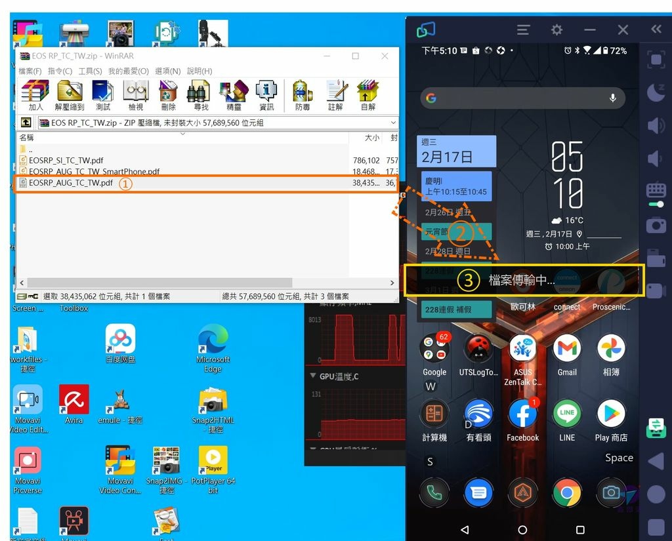Go up one folder in WinRAR

click(x=26, y=123)
